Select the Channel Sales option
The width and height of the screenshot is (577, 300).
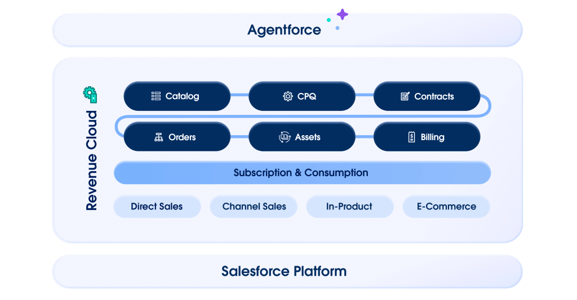(254, 207)
